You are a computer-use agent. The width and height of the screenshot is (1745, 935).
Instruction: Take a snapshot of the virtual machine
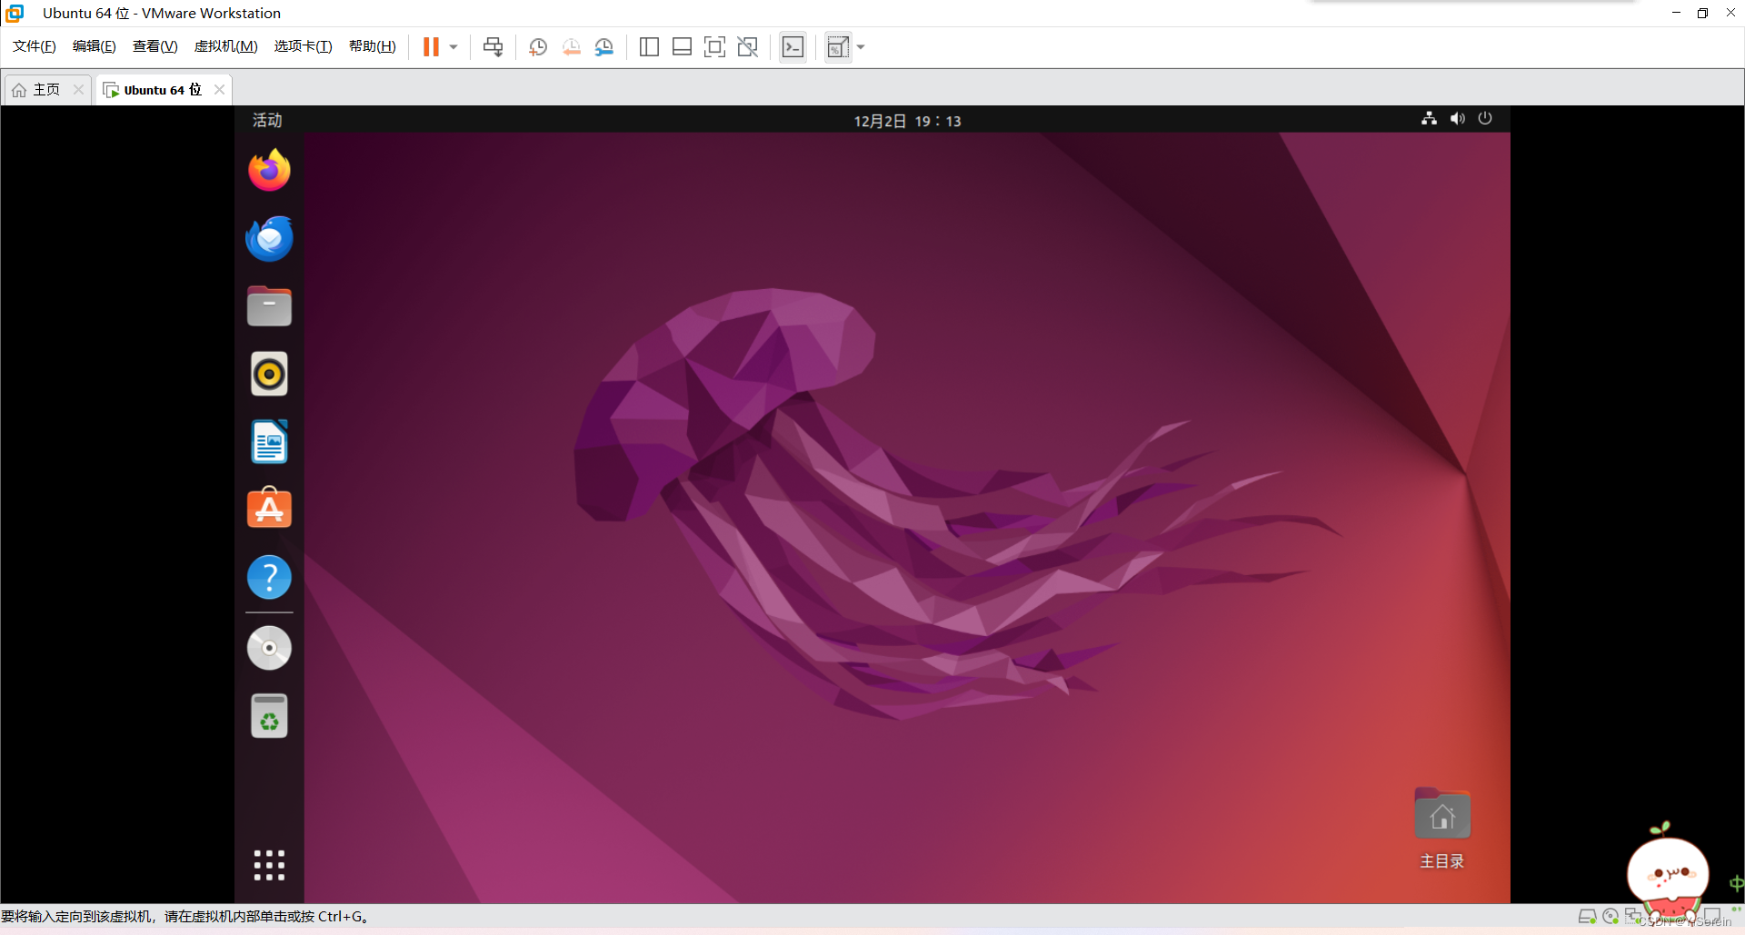coord(537,46)
